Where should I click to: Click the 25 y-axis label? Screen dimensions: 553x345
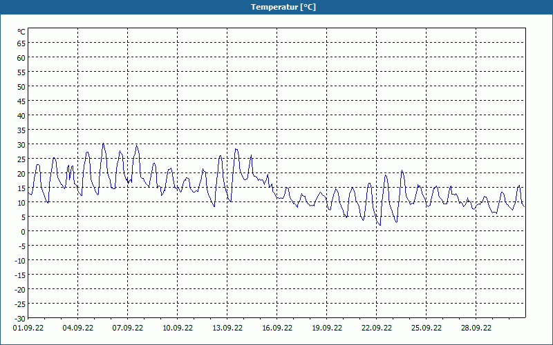click(x=21, y=159)
